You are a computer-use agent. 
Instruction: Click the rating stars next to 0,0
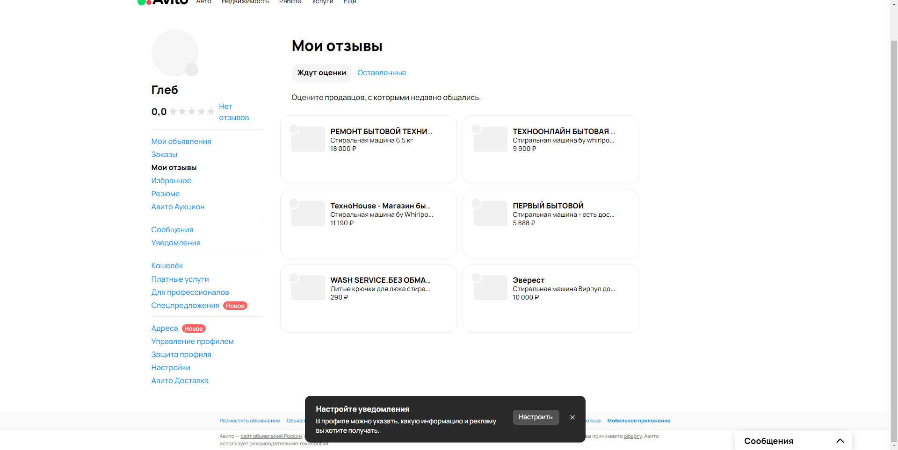tap(192, 112)
